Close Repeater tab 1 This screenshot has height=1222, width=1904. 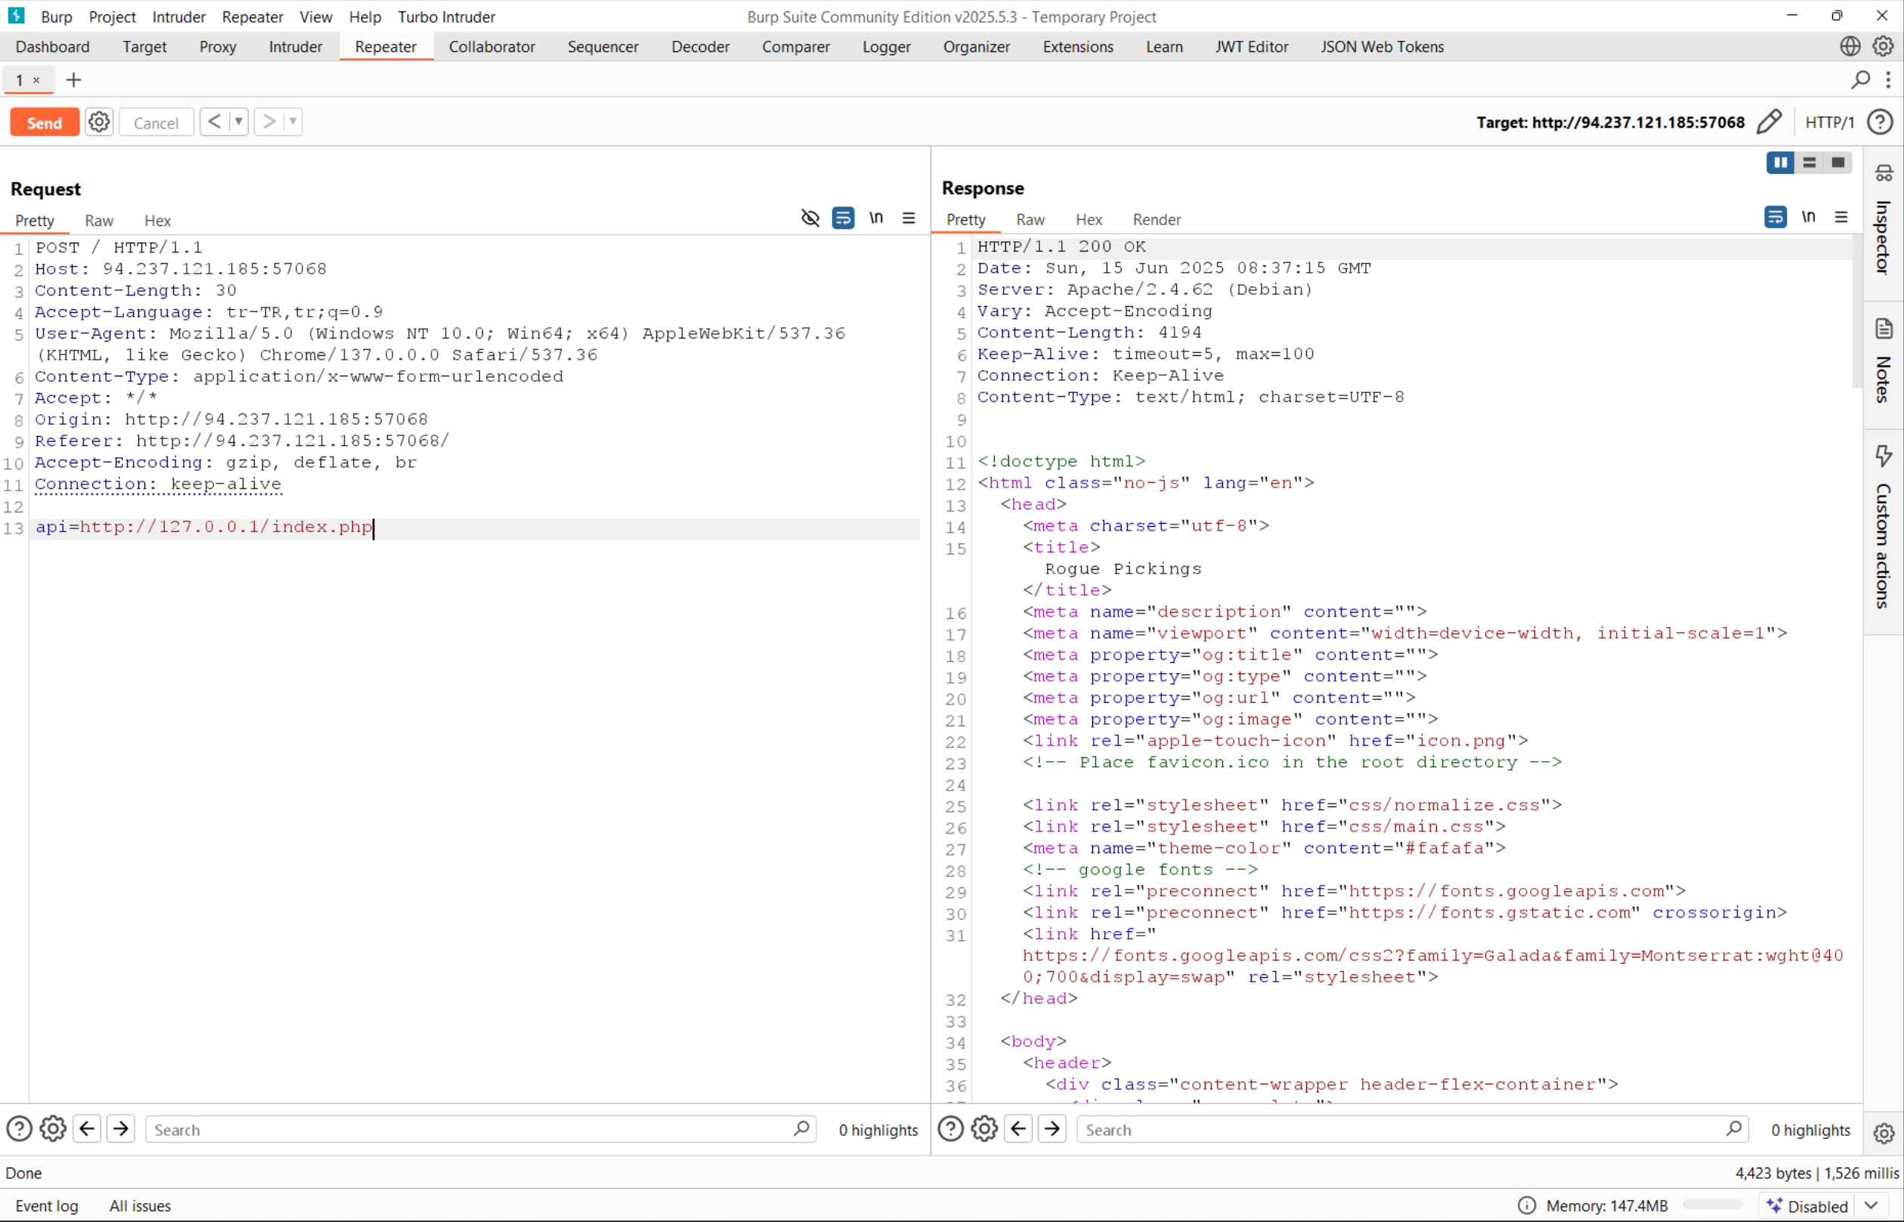click(x=36, y=80)
